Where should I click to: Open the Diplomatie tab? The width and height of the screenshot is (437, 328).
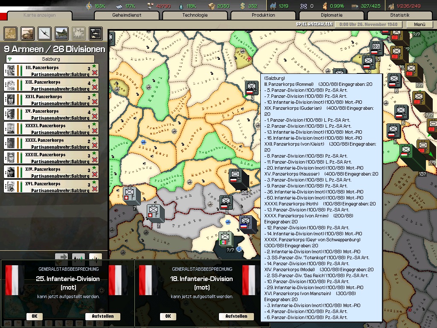pyautogui.click(x=332, y=15)
